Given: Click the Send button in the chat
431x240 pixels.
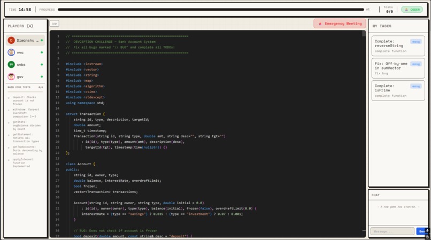Looking at the screenshot, I should (422, 231).
